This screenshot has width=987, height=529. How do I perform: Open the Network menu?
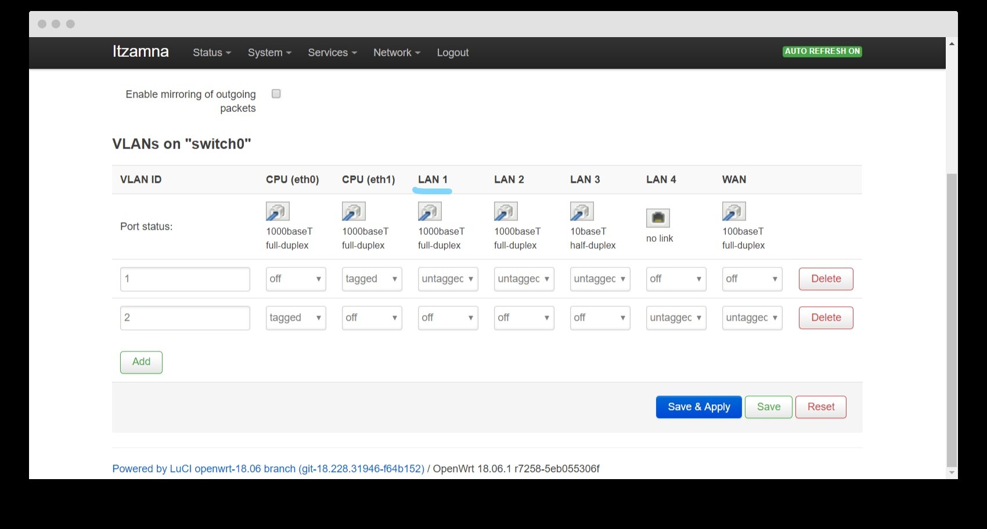397,53
